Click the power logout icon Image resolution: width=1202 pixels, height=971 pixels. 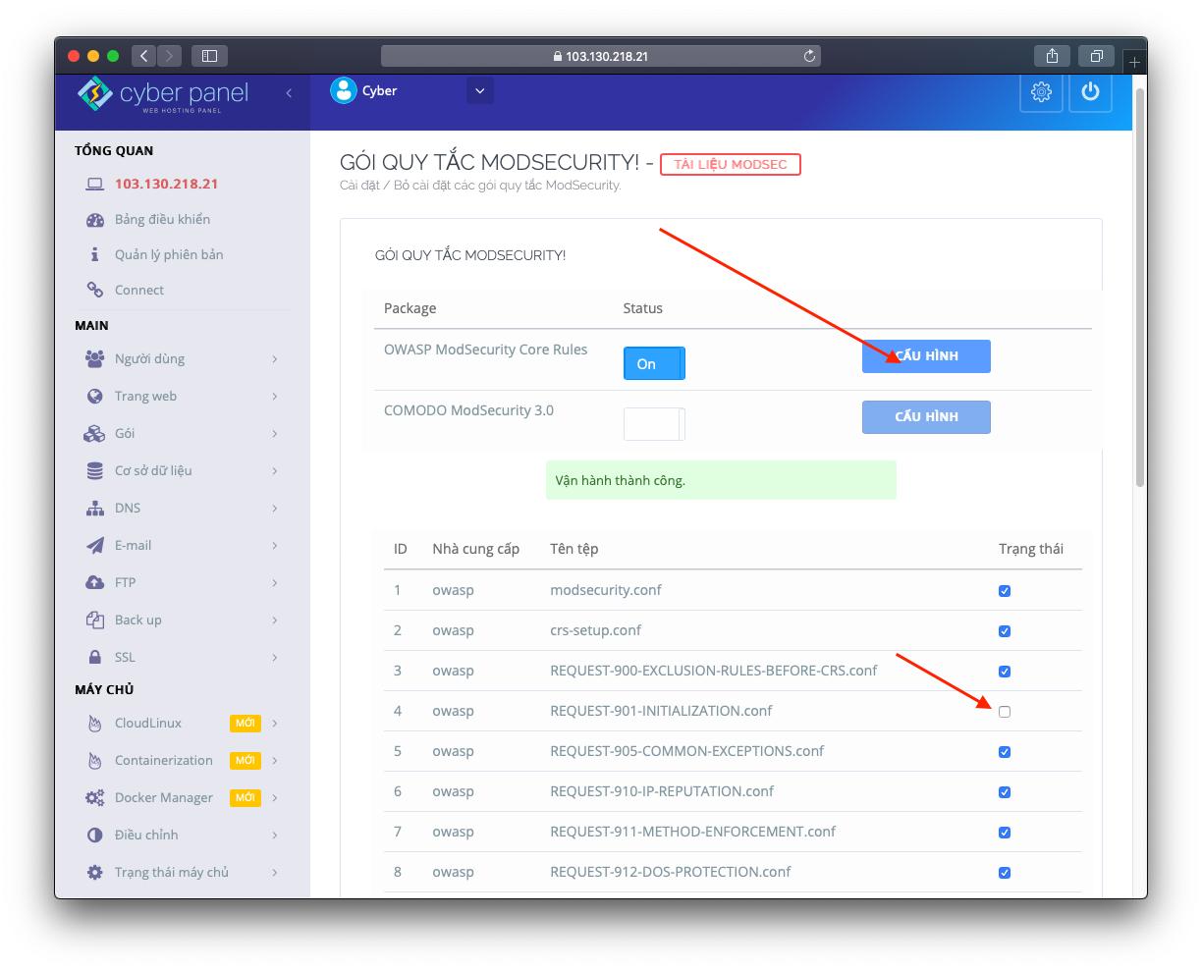[1090, 92]
